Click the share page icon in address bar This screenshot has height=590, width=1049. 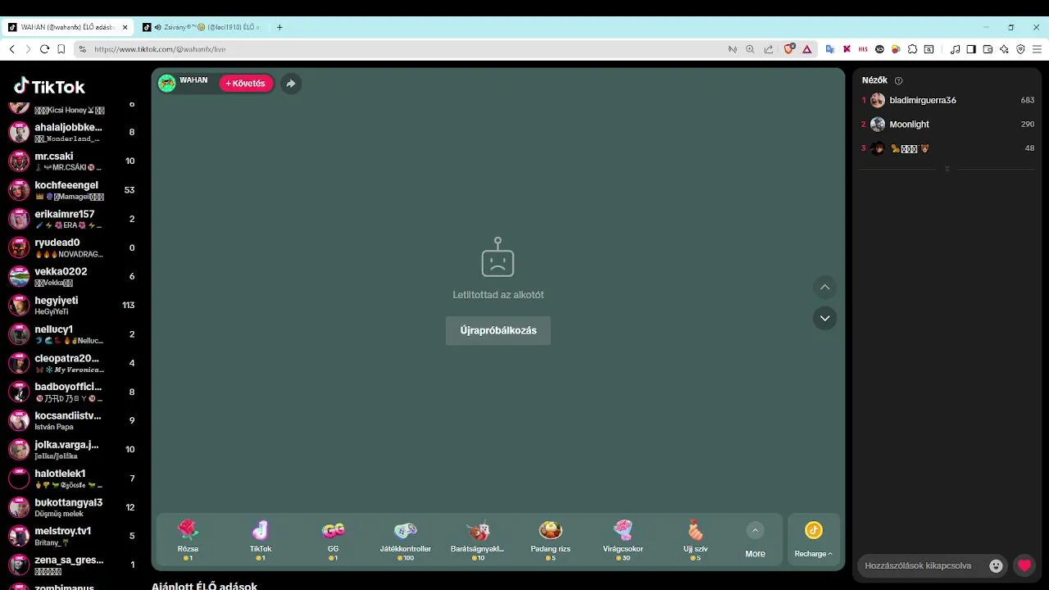pyautogui.click(x=768, y=49)
